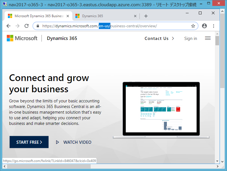Close the Microsoft Dynamics 365 Business tab
Screen dimensions: 227x171
coord(68,16)
